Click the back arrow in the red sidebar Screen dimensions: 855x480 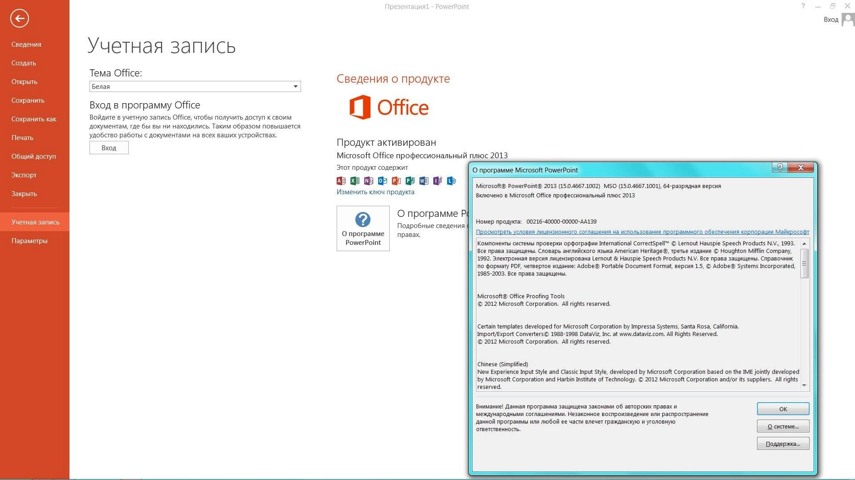(19, 19)
